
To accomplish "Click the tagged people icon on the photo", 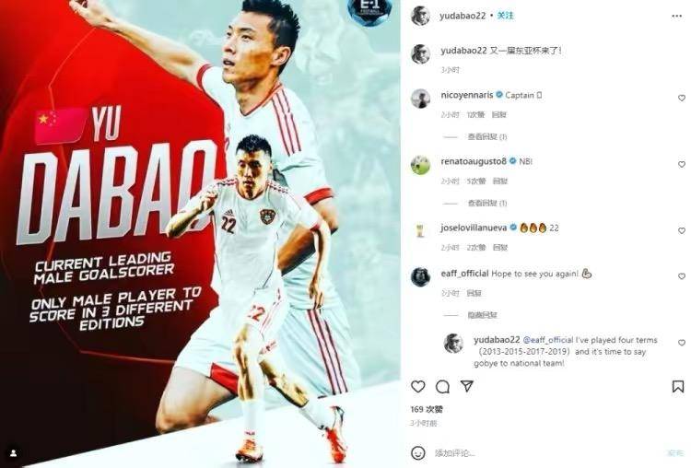I will 14,452.
